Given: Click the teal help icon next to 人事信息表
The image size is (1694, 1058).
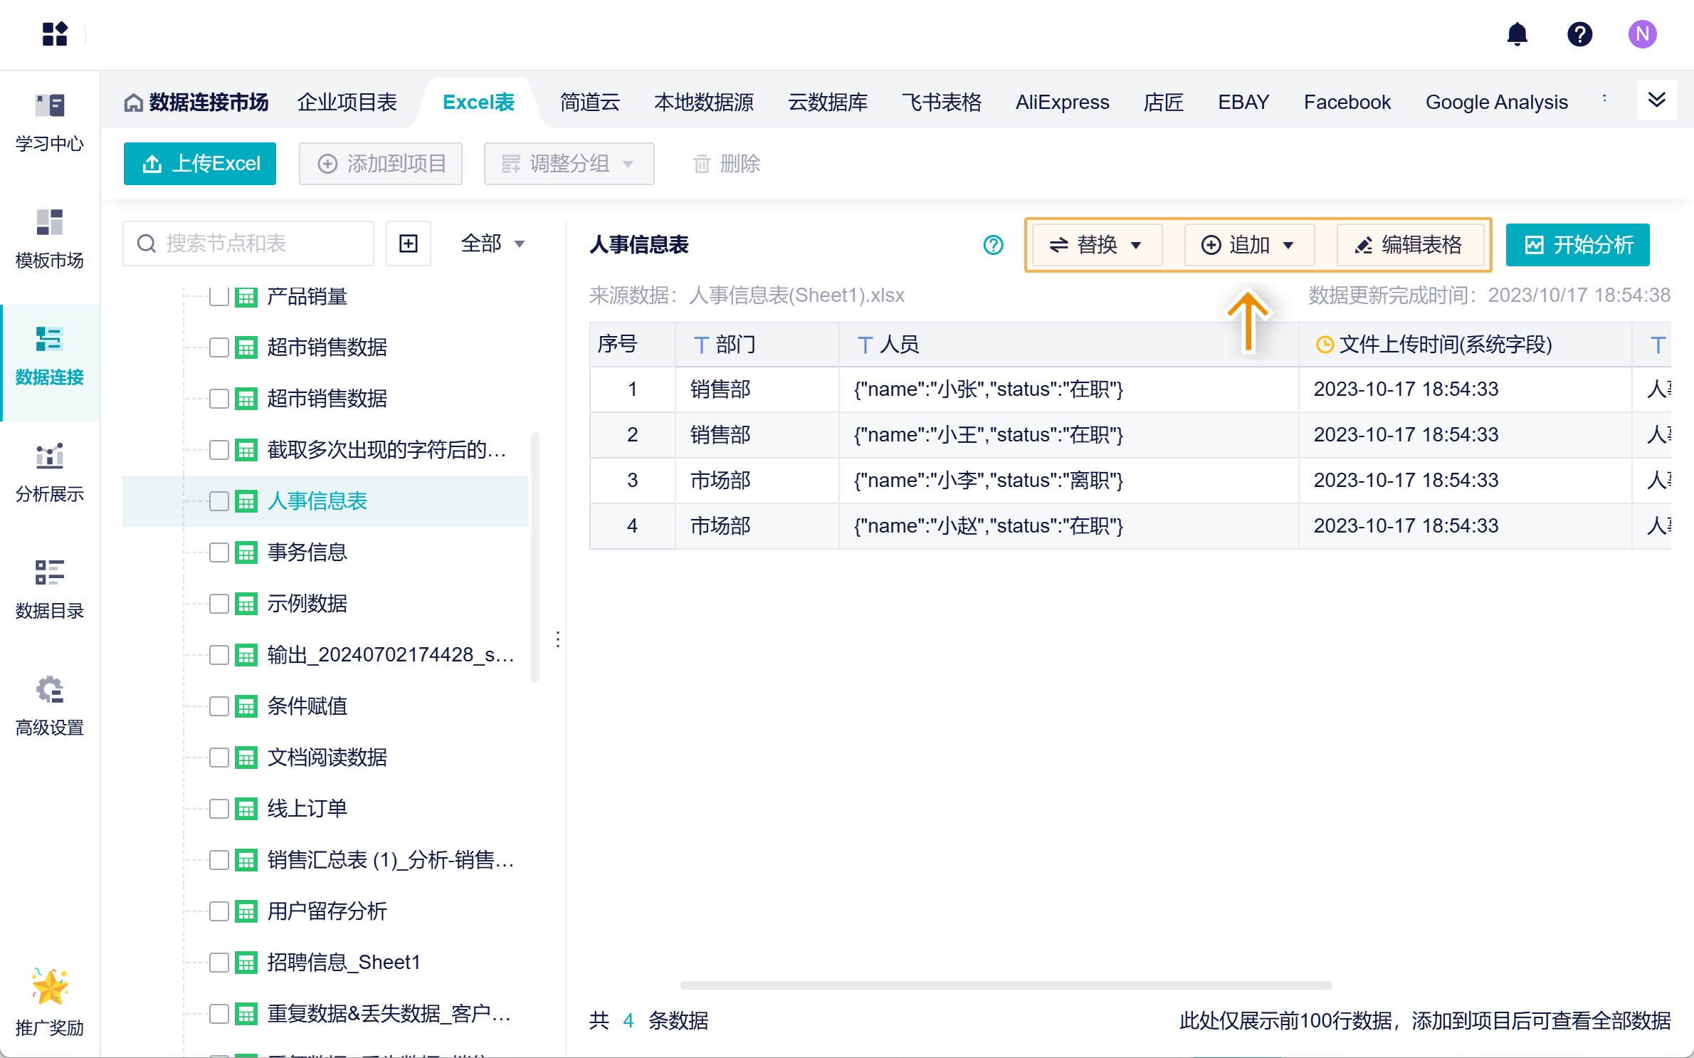Looking at the screenshot, I should coord(993,245).
